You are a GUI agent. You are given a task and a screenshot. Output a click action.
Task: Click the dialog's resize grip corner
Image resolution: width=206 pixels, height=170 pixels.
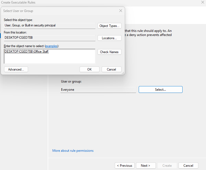123,73
